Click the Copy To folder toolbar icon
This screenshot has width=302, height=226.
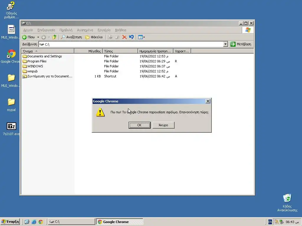pyautogui.click(x=117, y=37)
